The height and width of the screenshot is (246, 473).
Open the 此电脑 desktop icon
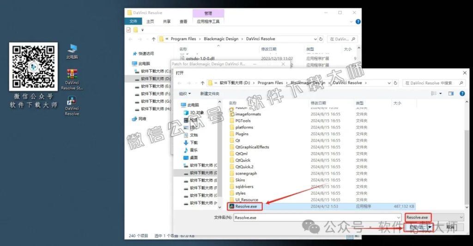pos(72,51)
